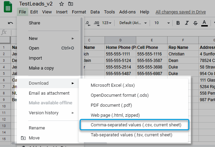Image resolution: width=215 pixels, height=147 pixels.
Task: Open the Insert menu
Action: pyautogui.click(x=62, y=12)
